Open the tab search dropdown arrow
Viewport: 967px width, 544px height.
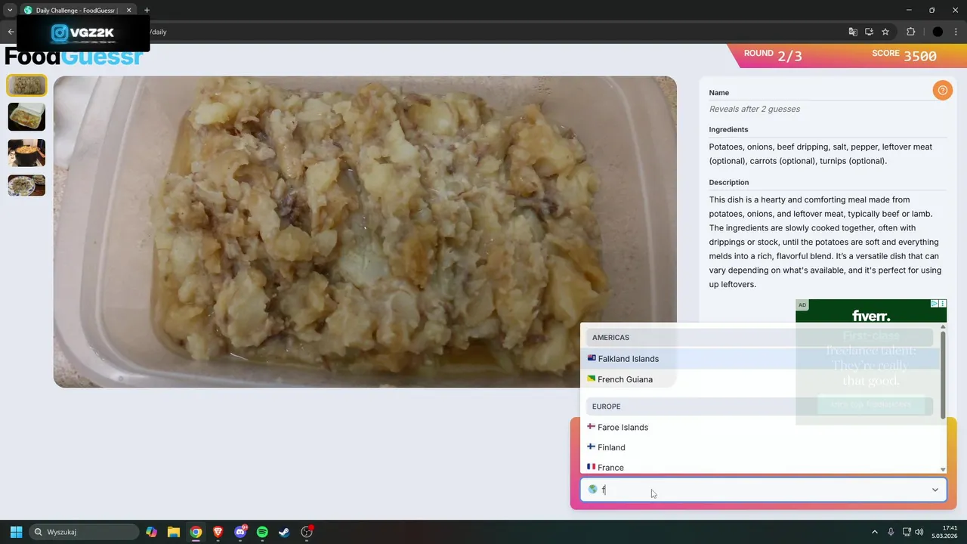(x=10, y=11)
